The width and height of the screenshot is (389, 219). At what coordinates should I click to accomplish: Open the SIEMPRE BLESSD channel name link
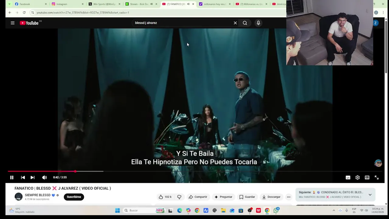(x=38, y=195)
